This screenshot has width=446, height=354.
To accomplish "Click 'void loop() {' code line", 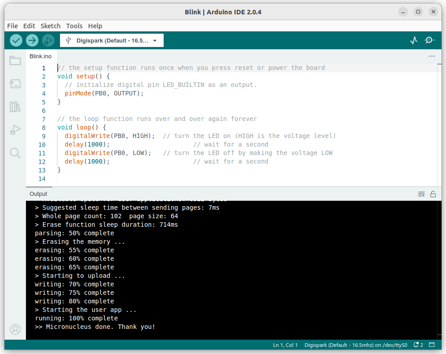I will coord(81,127).
